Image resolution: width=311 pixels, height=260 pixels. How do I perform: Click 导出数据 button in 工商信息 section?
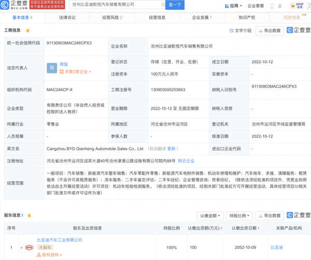coord(270,31)
